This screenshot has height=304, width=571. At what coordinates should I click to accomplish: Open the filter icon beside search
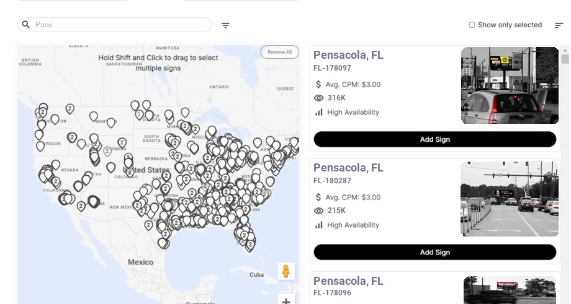[x=225, y=25]
